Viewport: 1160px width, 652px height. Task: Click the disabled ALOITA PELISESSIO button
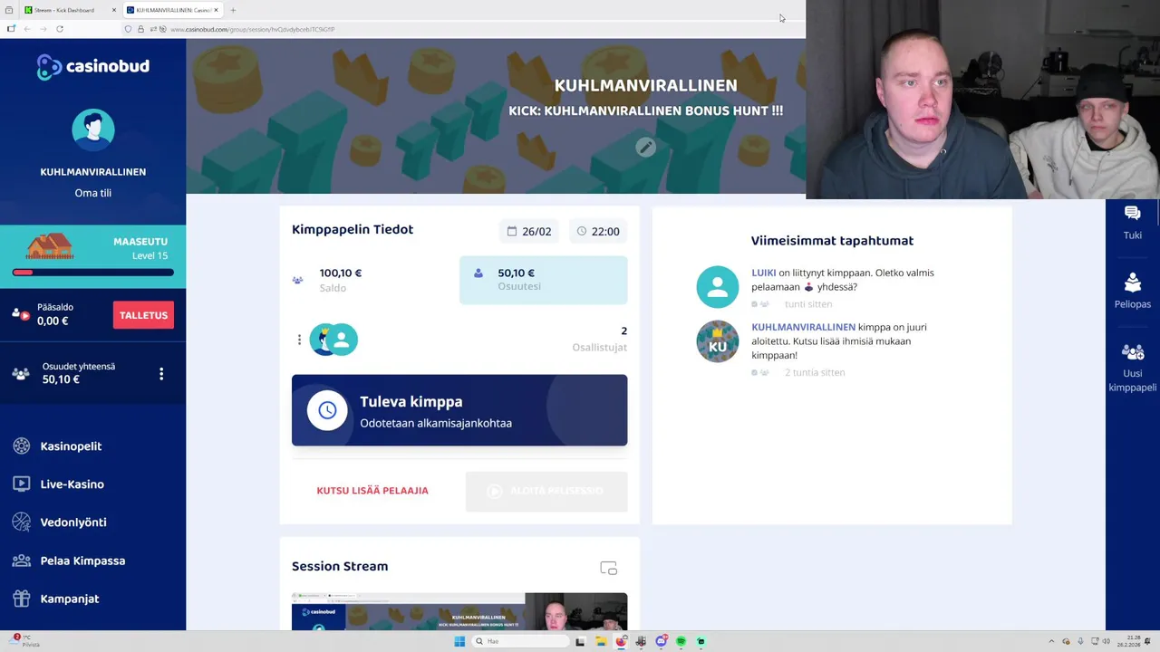[x=546, y=491]
